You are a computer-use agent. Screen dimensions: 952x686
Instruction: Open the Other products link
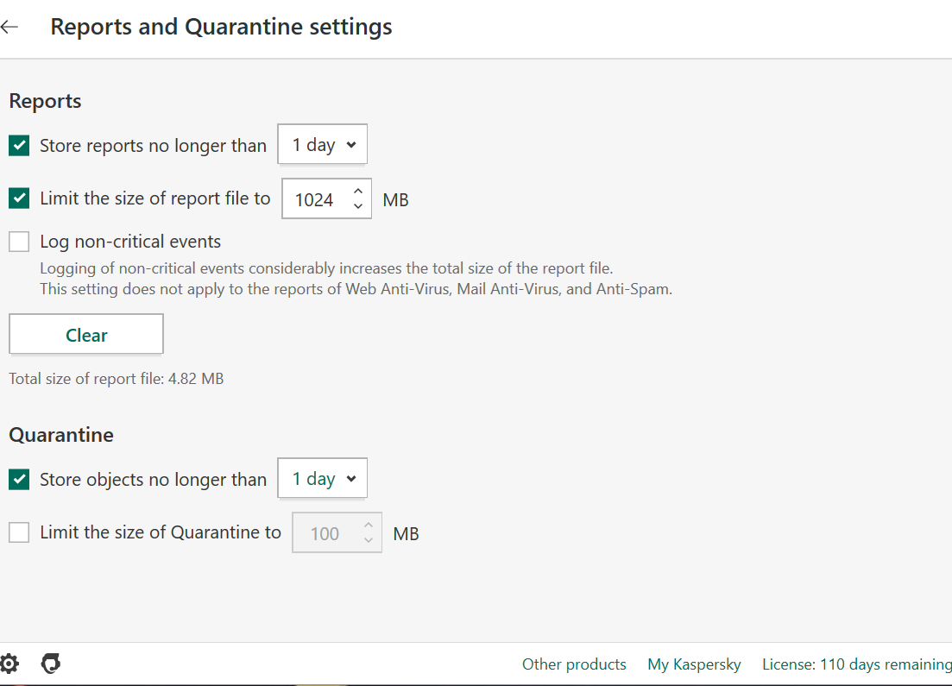pyautogui.click(x=574, y=664)
